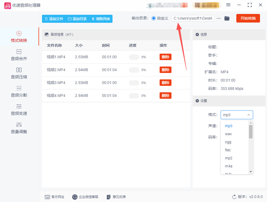Viewport: 267px width, 202px height.
Task: Toggle fullscreen window icon
Action: [x=250, y=5]
